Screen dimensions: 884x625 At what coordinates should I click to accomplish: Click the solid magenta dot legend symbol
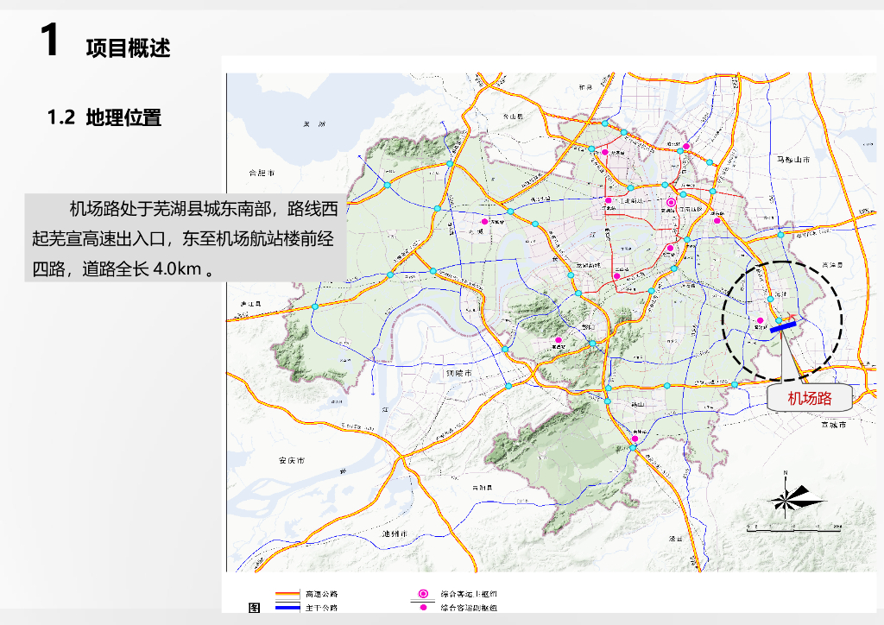coord(423,608)
